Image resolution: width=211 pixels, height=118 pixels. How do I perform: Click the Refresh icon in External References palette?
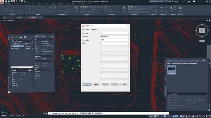(x=16, y=37)
